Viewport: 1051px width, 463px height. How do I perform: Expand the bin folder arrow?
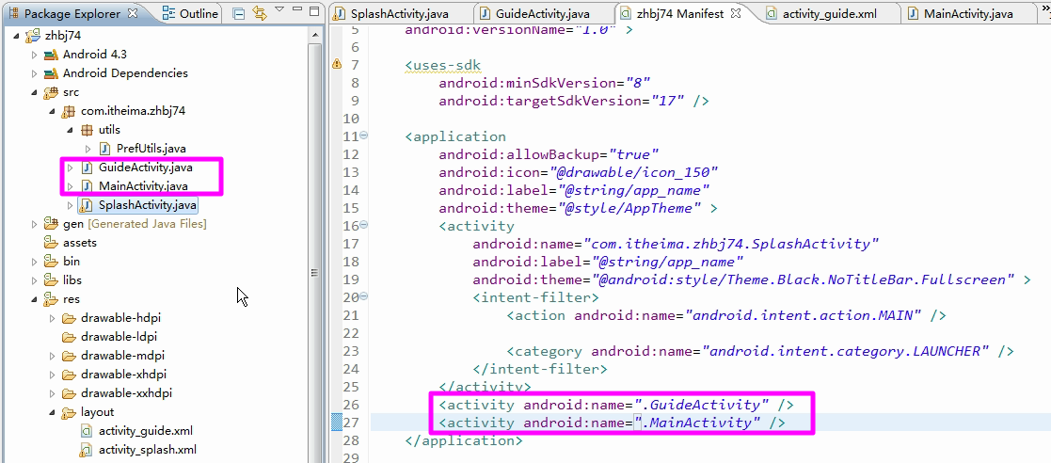click(x=34, y=261)
